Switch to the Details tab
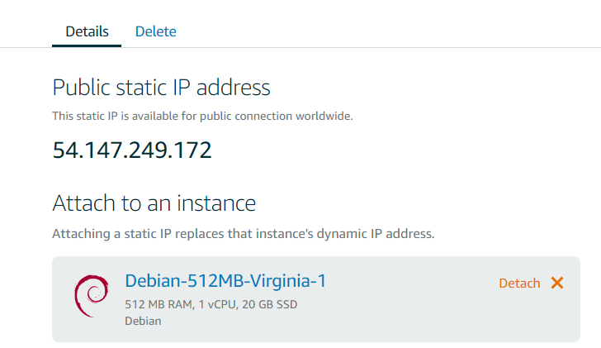Viewport: 601px width, 348px height. pos(87,31)
